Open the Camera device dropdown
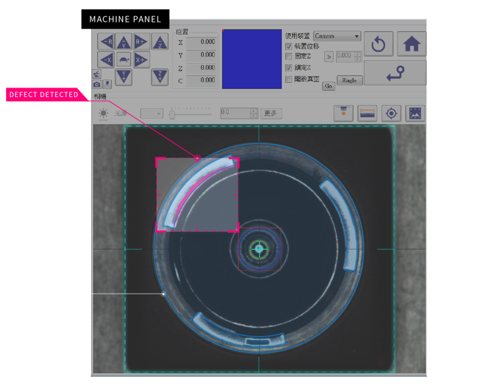The image size is (489, 388). pyautogui.click(x=337, y=36)
